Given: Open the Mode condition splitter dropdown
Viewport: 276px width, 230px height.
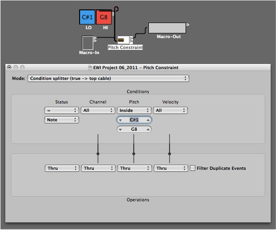Looking at the screenshot, I should click(108, 79).
